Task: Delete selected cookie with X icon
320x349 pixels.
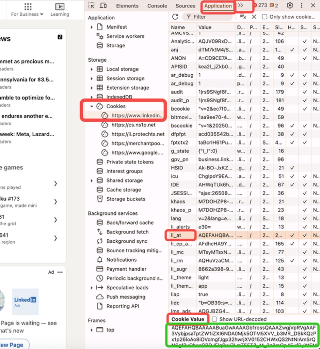Action: [254, 17]
